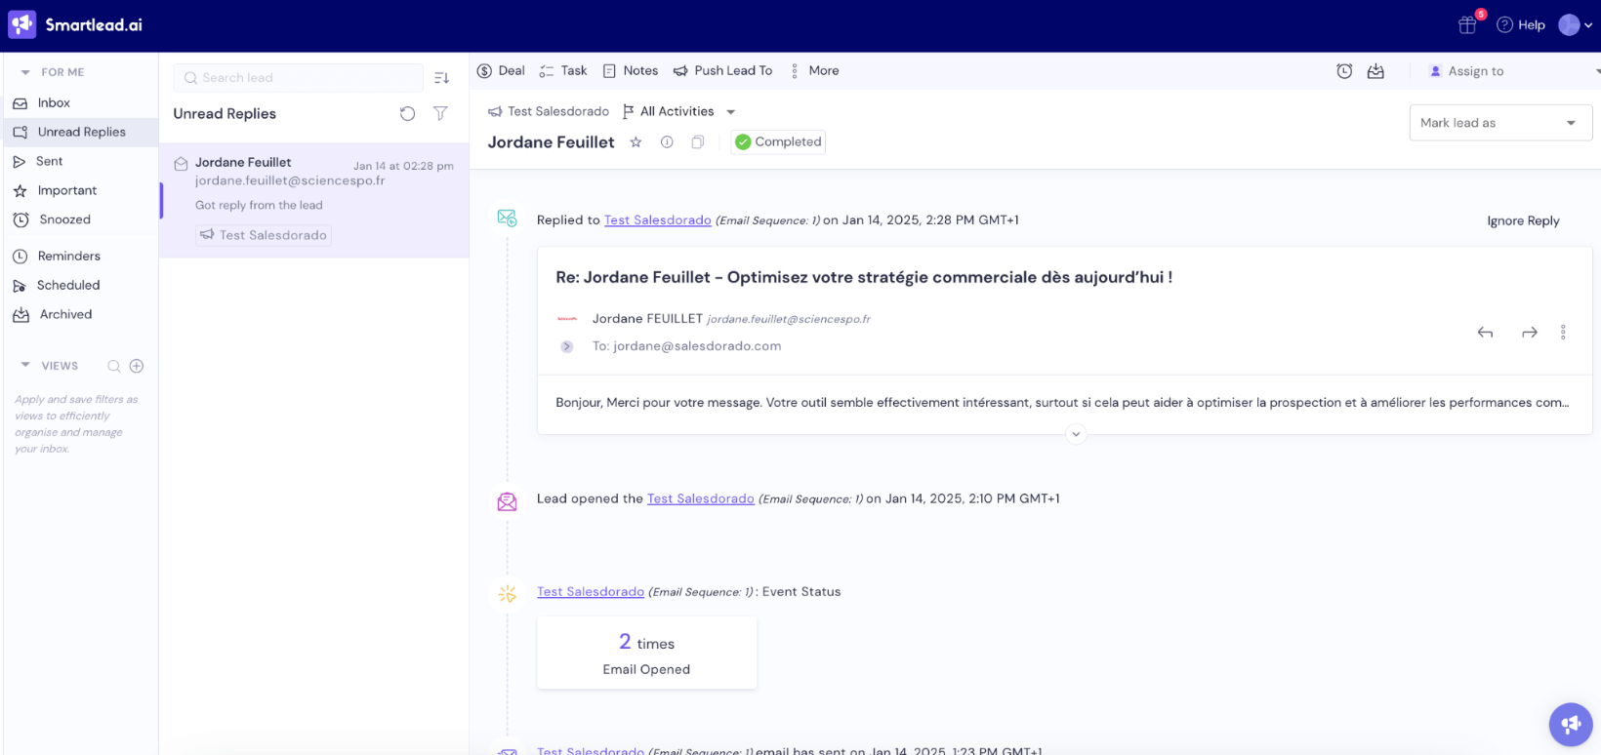Open the Assign to dropdown
The width and height of the screenshot is (1601, 755).
[1513, 71]
